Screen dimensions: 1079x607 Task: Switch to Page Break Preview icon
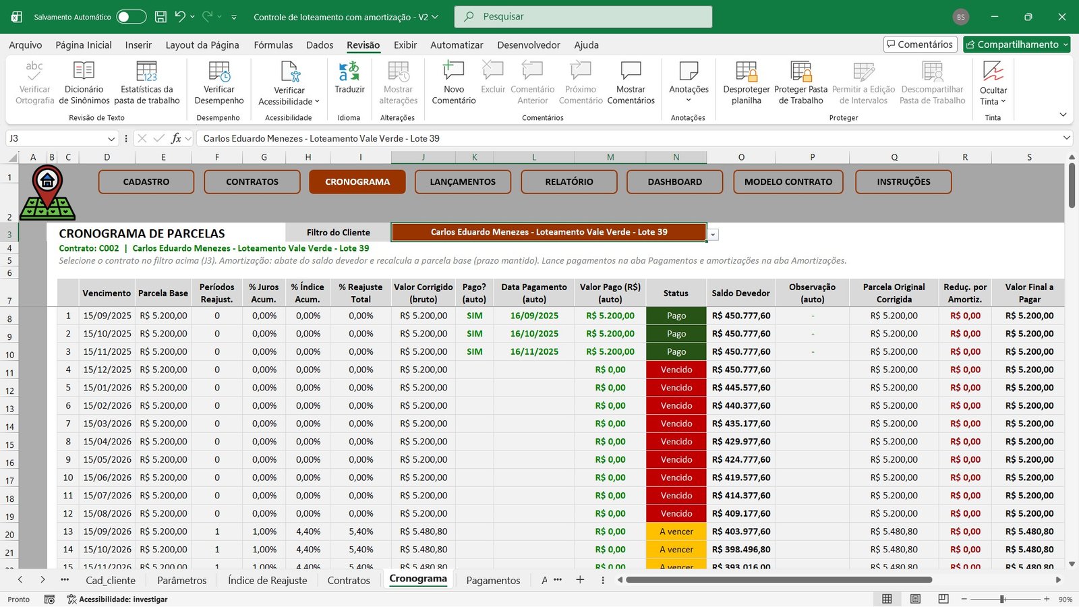pyautogui.click(x=943, y=599)
